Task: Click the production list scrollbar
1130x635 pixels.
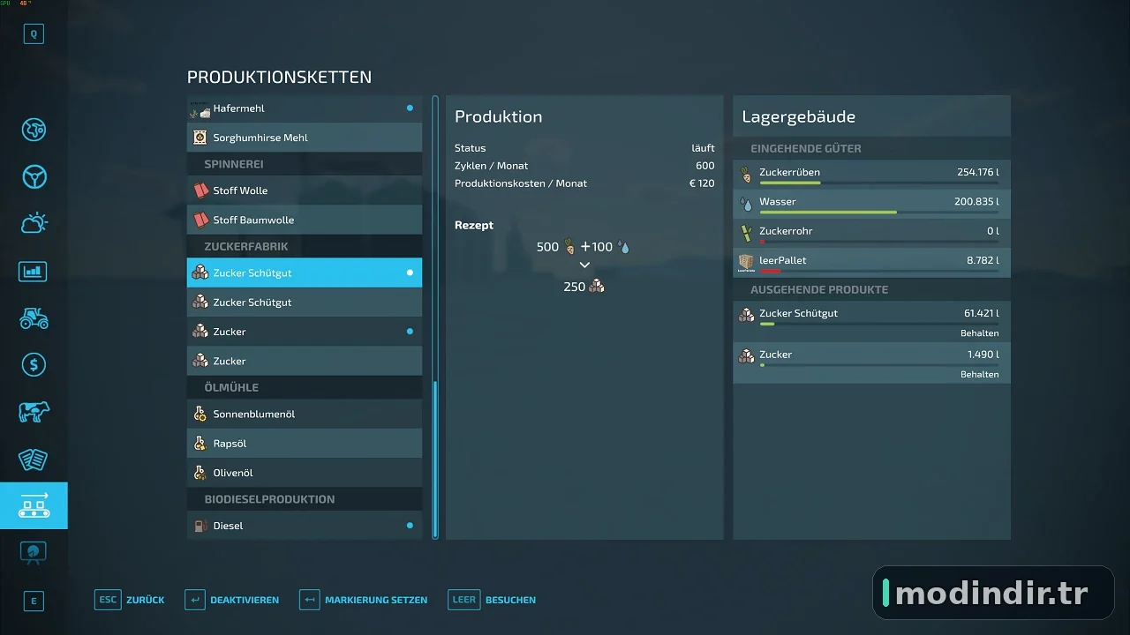Action: click(x=435, y=458)
